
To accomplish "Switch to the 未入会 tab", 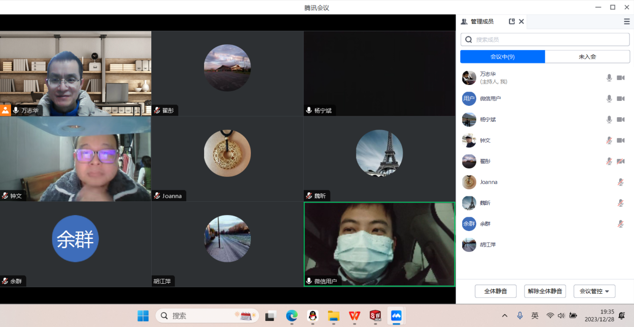I will click(x=587, y=57).
